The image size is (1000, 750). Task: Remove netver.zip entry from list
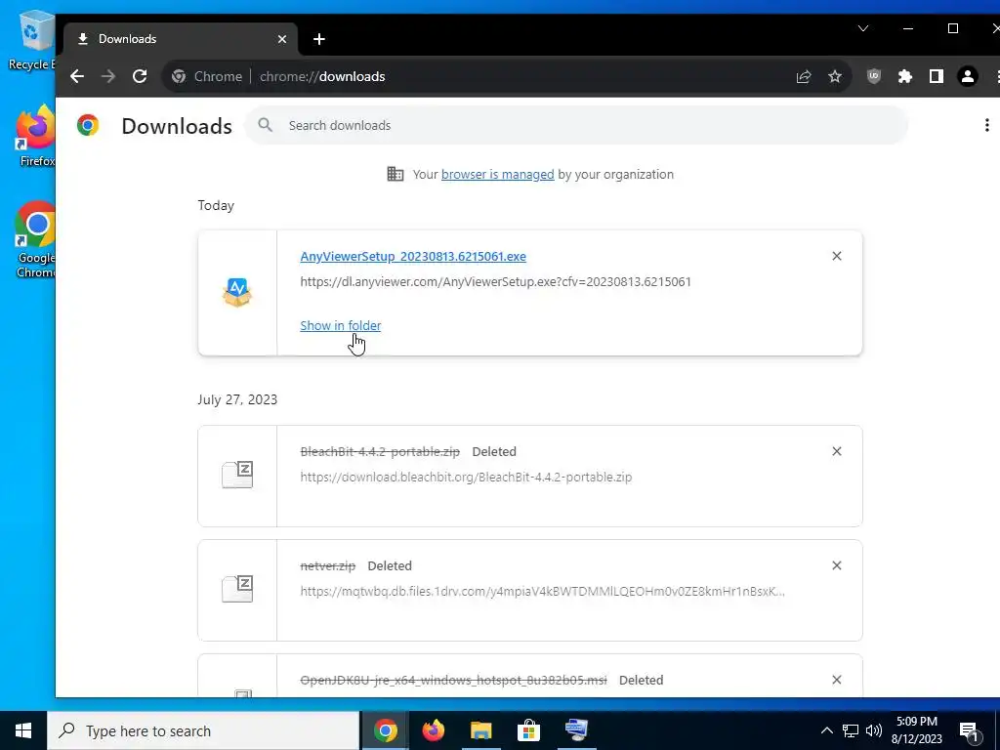tap(837, 565)
